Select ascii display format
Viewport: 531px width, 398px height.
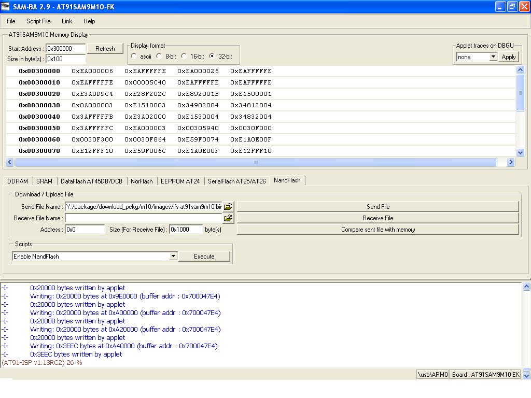(134, 56)
